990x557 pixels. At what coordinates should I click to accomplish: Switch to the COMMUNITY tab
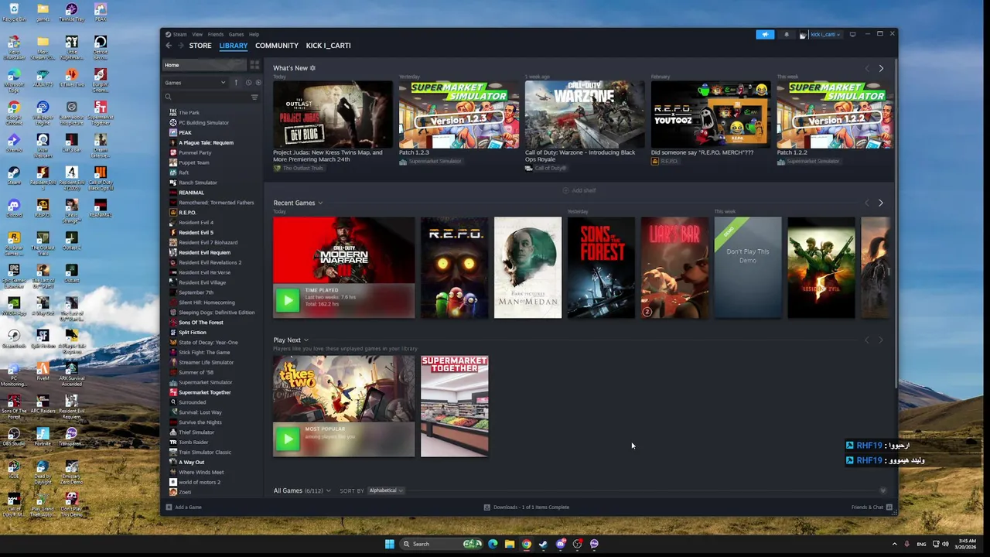[277, 46]
